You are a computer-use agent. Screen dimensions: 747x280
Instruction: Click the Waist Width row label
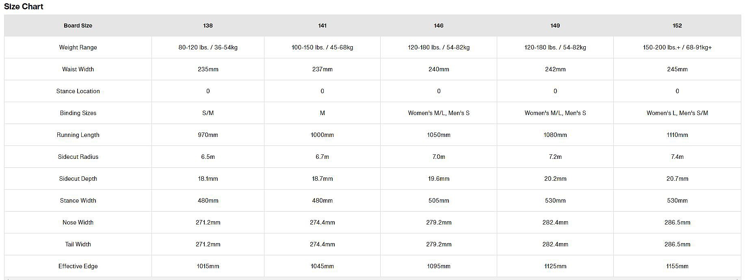click(78, 69)
